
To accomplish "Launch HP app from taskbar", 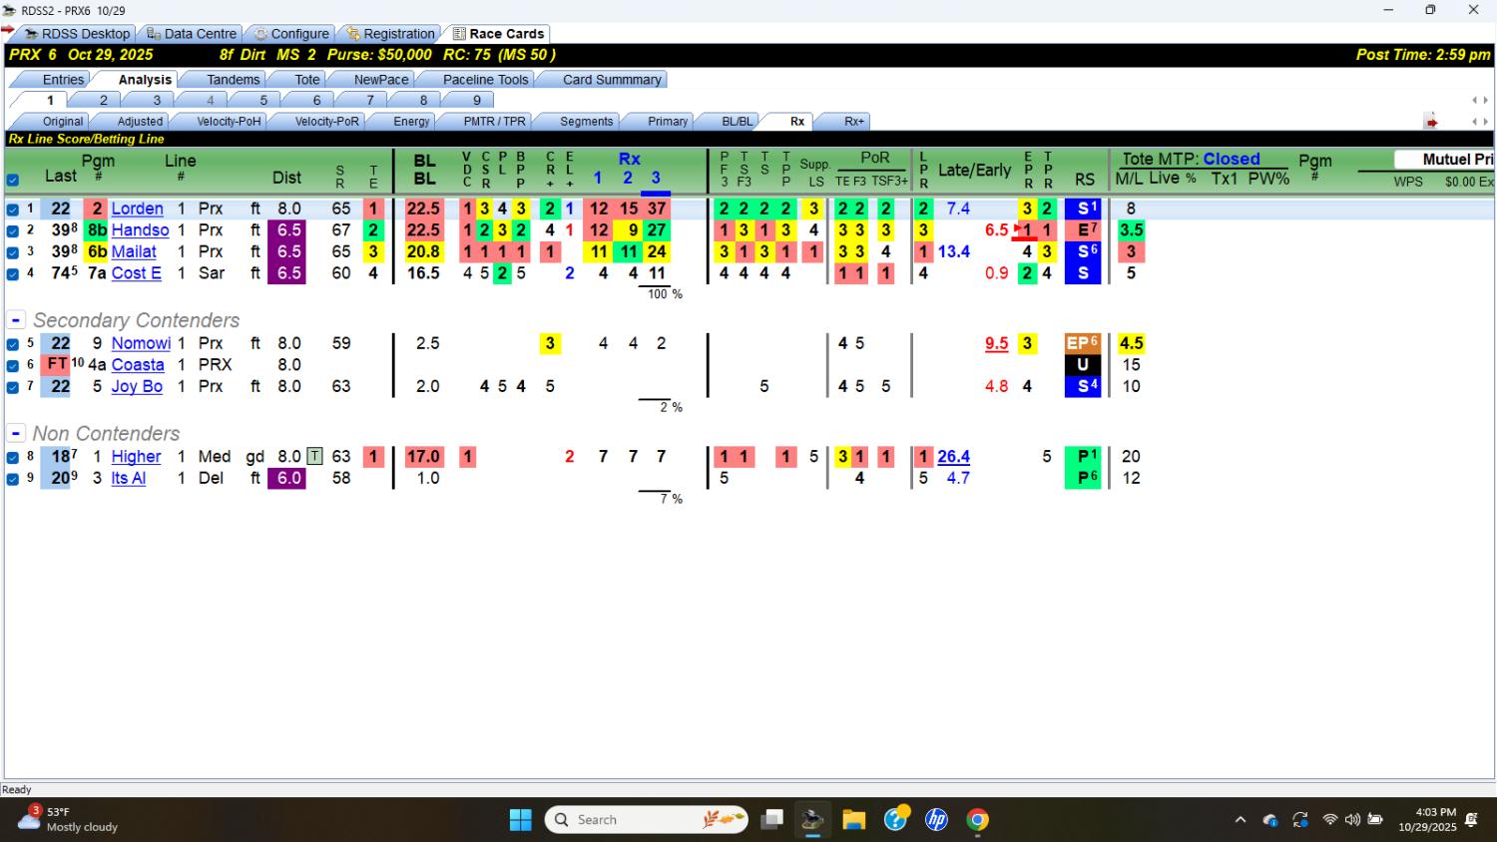I will pyautogui.click(x=936, y=820).
